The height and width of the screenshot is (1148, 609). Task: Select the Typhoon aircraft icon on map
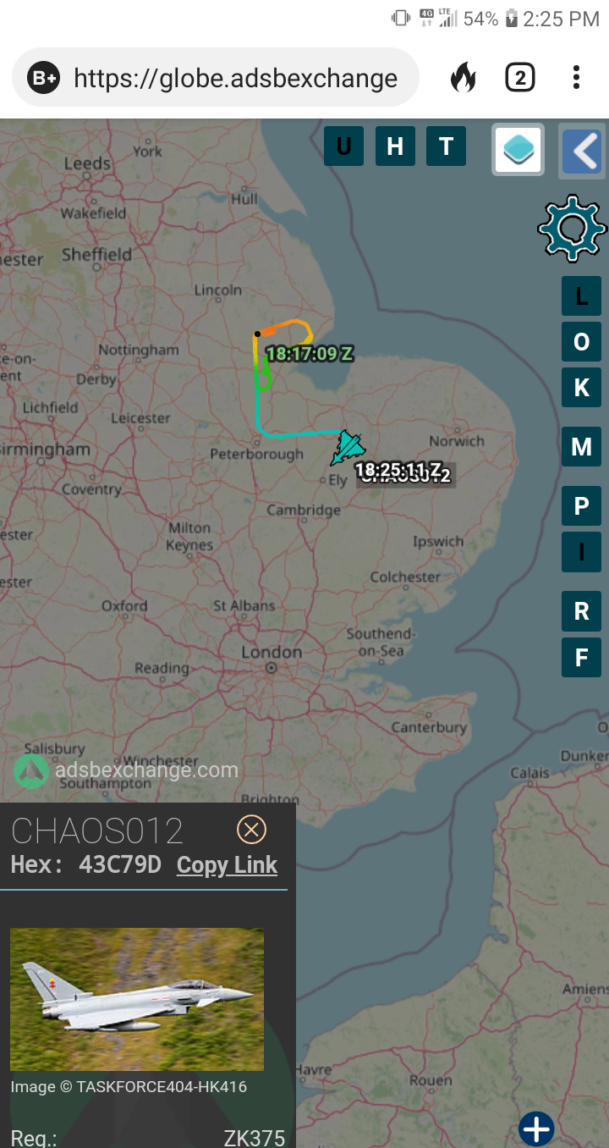pyautogui.click(x=347, y=448)
